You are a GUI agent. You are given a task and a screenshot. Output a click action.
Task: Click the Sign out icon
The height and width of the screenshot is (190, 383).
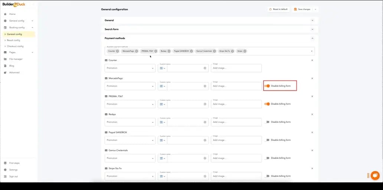5,176
